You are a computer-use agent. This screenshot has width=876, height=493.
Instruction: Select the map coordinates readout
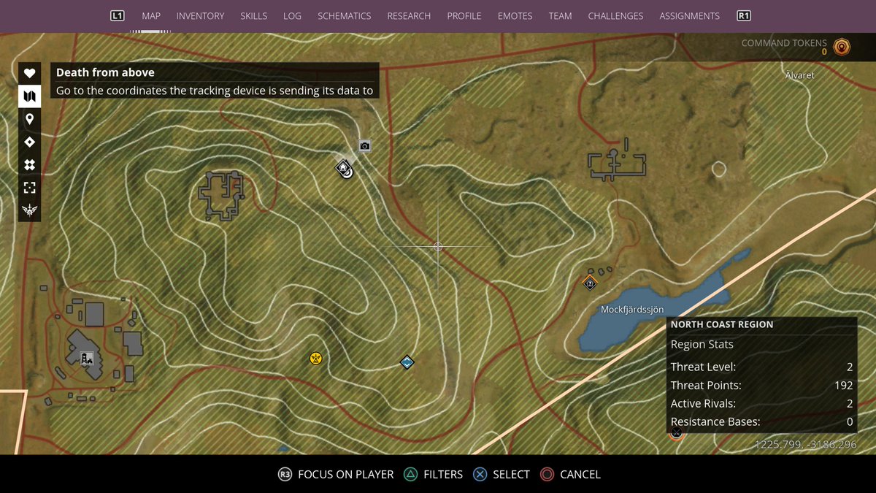[805, 444]
